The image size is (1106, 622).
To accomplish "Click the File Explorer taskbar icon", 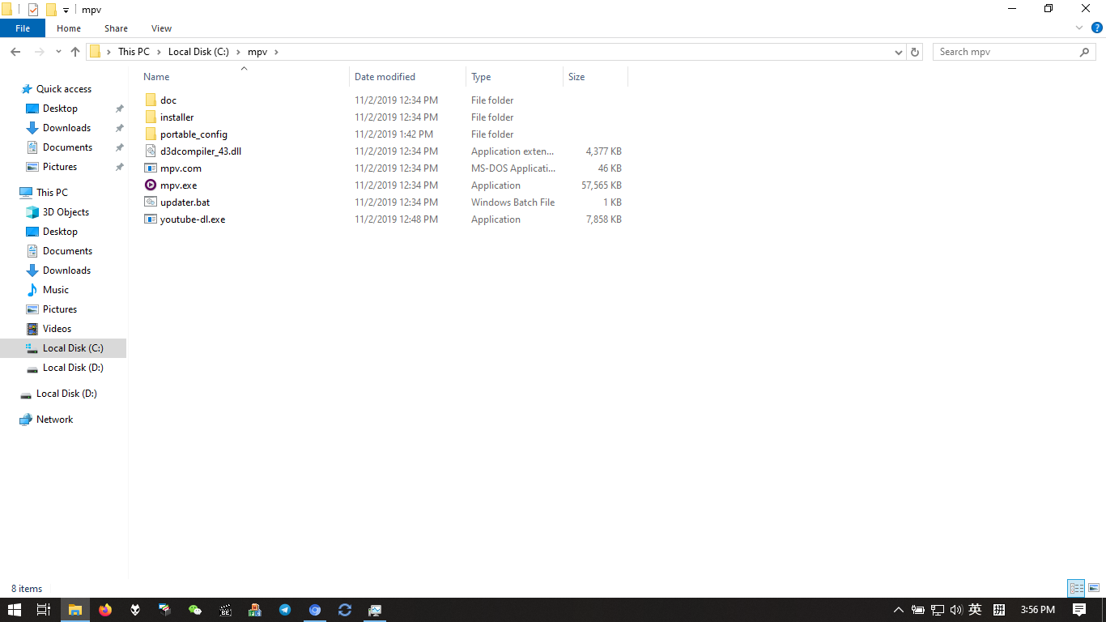I will pyautogui.click(x=75, y=610).
